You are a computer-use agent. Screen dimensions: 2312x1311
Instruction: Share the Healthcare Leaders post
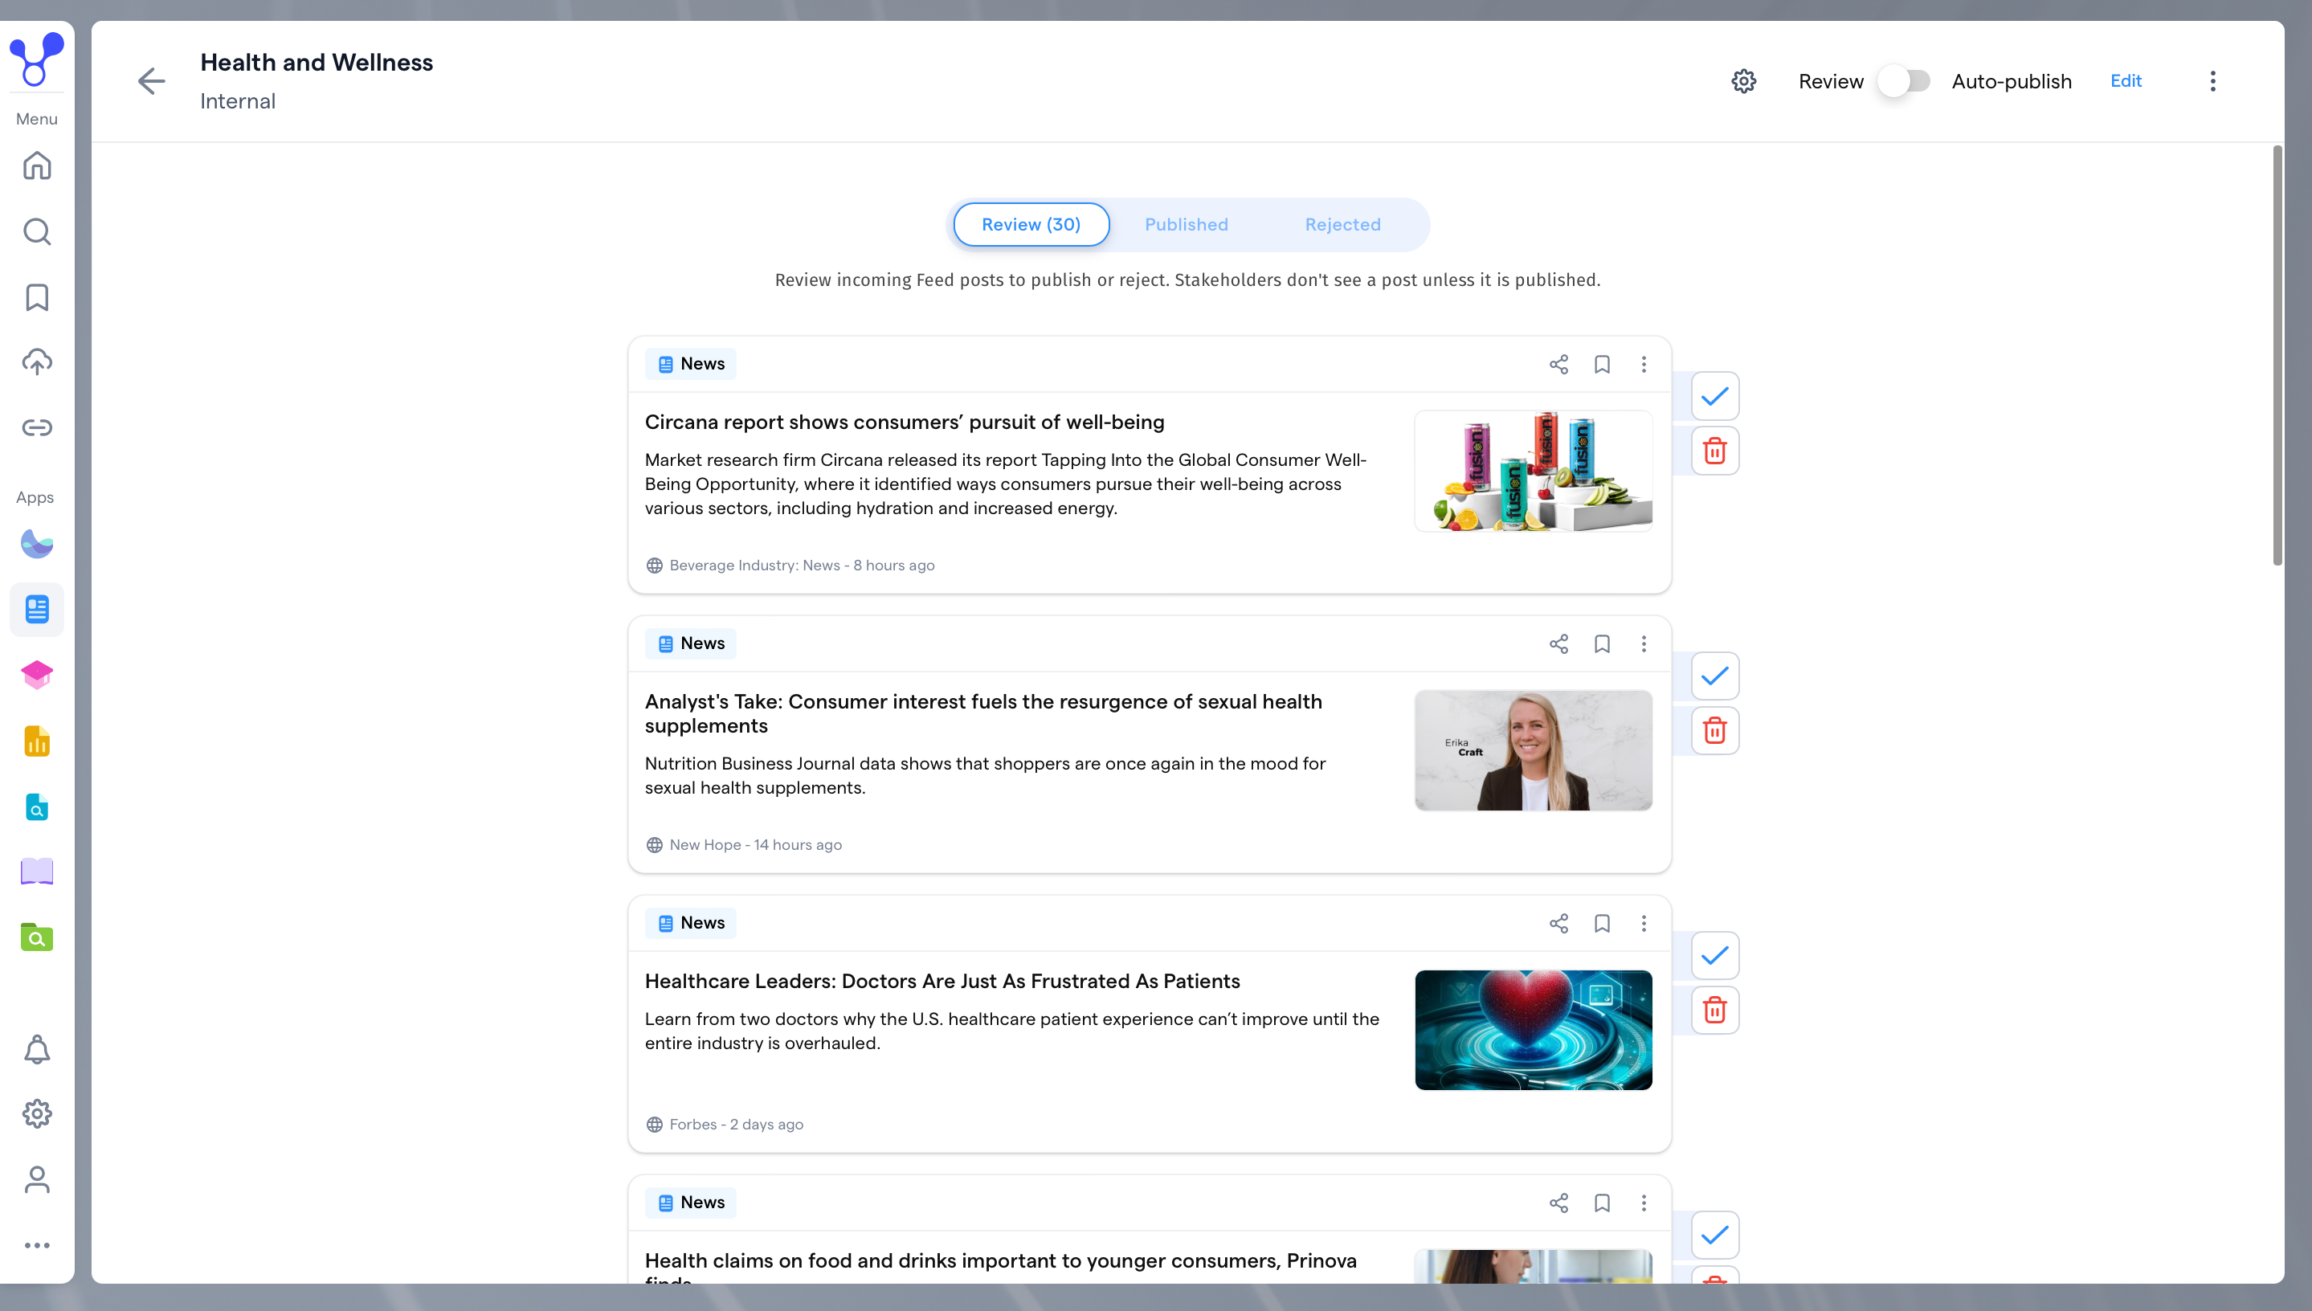(x=1558, y=923)
